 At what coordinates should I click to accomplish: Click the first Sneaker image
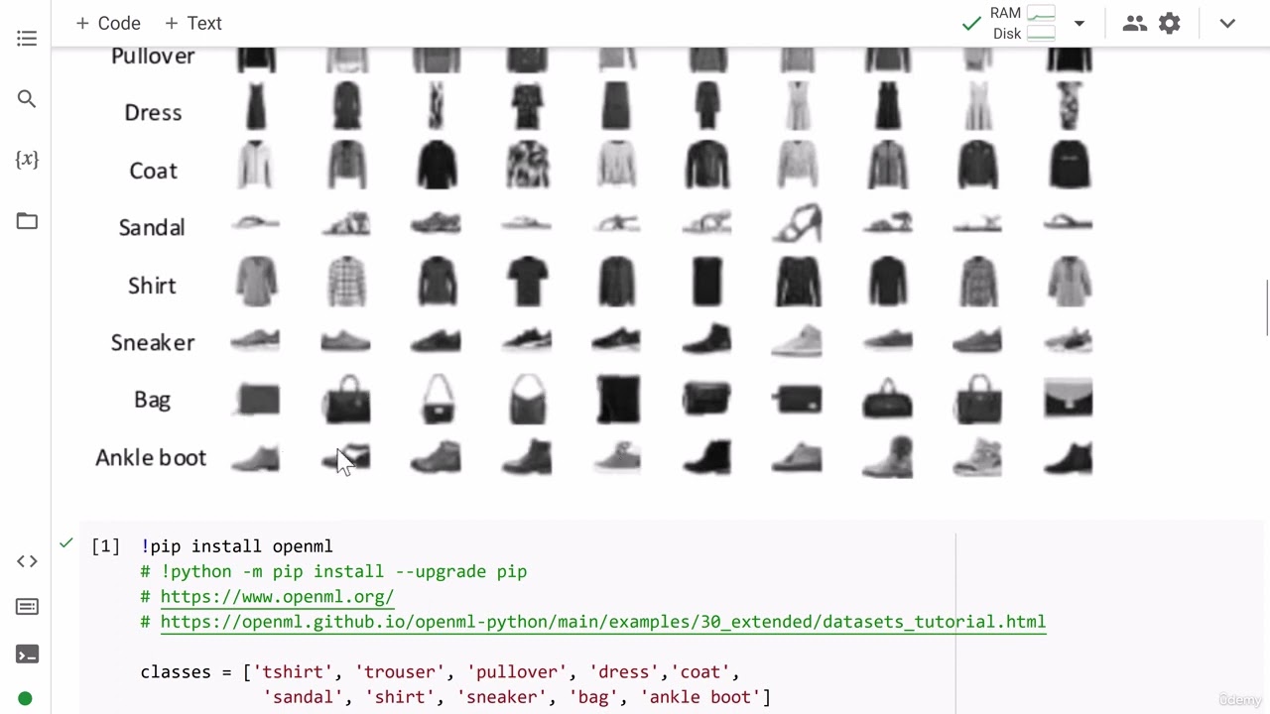click(255, 341)
